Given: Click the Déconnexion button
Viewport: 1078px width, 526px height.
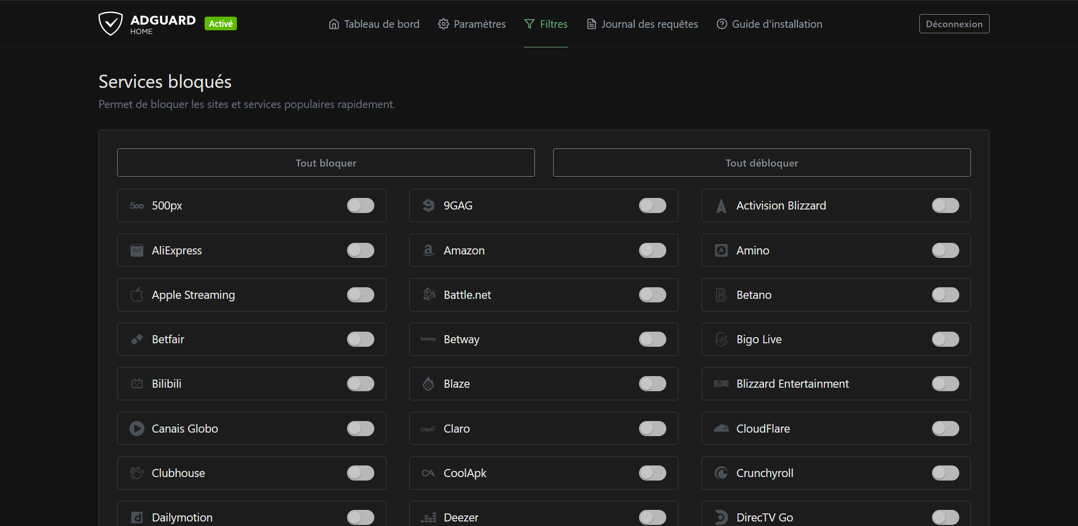Looking at the screenshot, I should tap(954, 24).
